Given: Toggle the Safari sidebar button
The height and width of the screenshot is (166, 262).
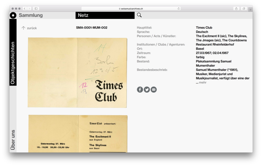Looking at the screenshot, I should [36, 9].
